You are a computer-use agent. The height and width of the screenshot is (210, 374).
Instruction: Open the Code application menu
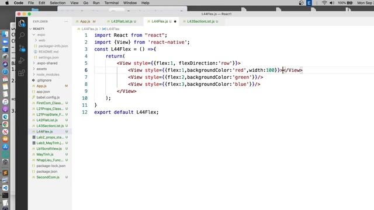pyautogui.click(x=18, y=3)
